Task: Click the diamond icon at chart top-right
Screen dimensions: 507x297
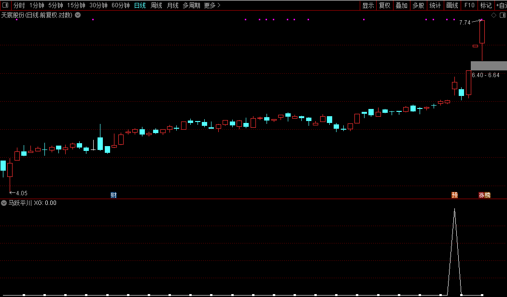Action: 494,15
